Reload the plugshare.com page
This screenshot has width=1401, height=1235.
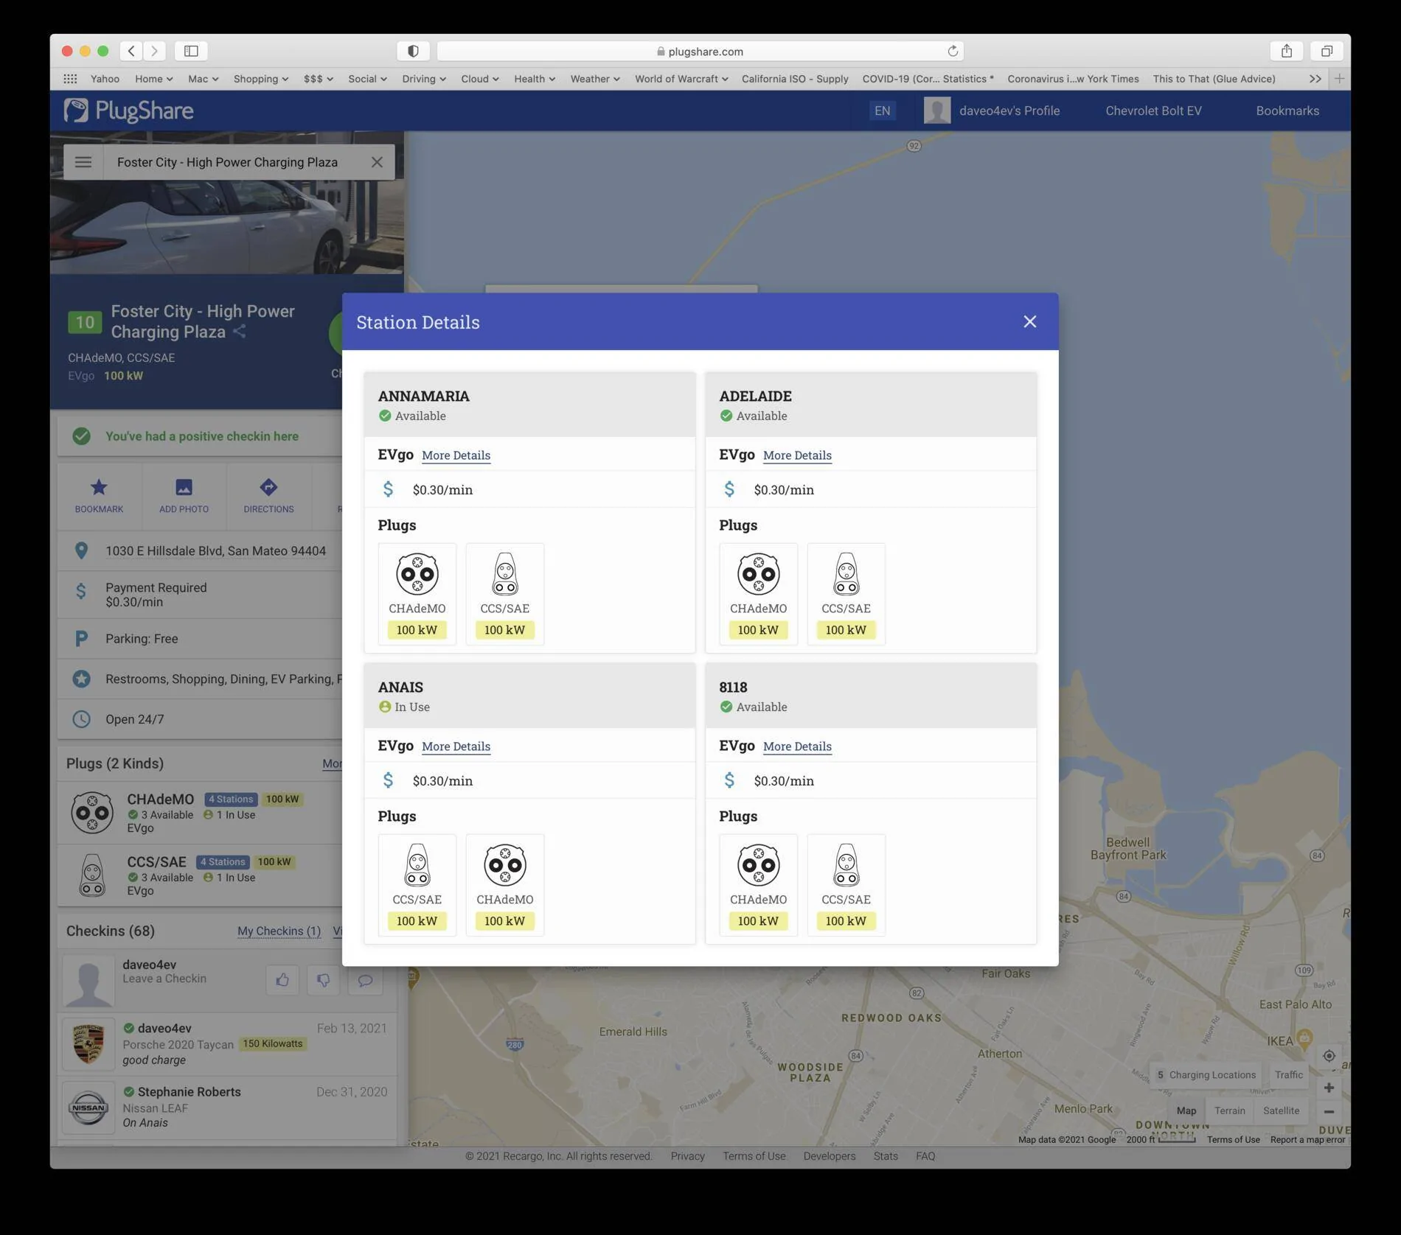[x=953, y=51]
